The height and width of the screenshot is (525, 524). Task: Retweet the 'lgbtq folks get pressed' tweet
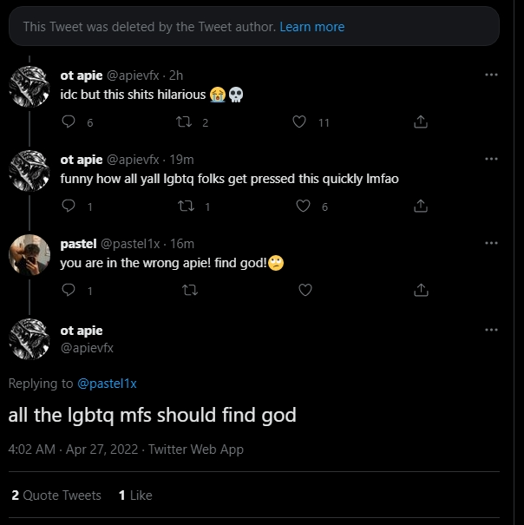tap(184, 206)
